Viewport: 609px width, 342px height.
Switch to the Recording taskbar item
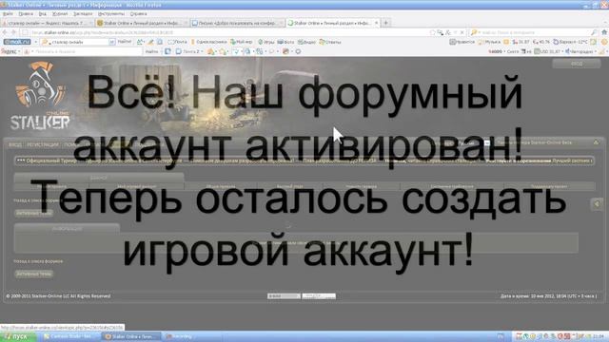181,336
